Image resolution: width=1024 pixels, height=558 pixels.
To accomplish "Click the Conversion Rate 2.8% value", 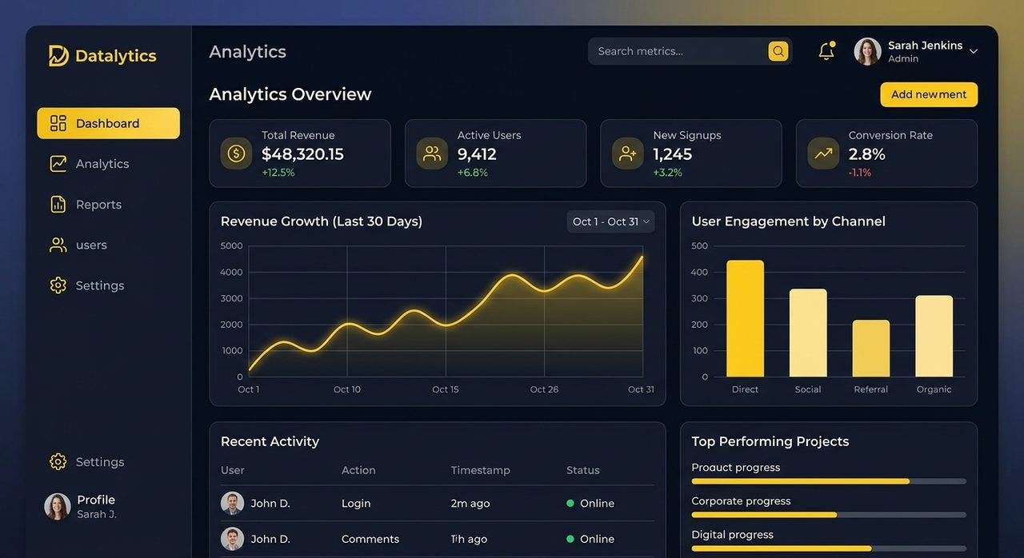I will [x=867, y=154].
